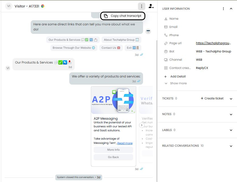Click the assign conversation person icon
237x182 pixels.
click(151, 6)
